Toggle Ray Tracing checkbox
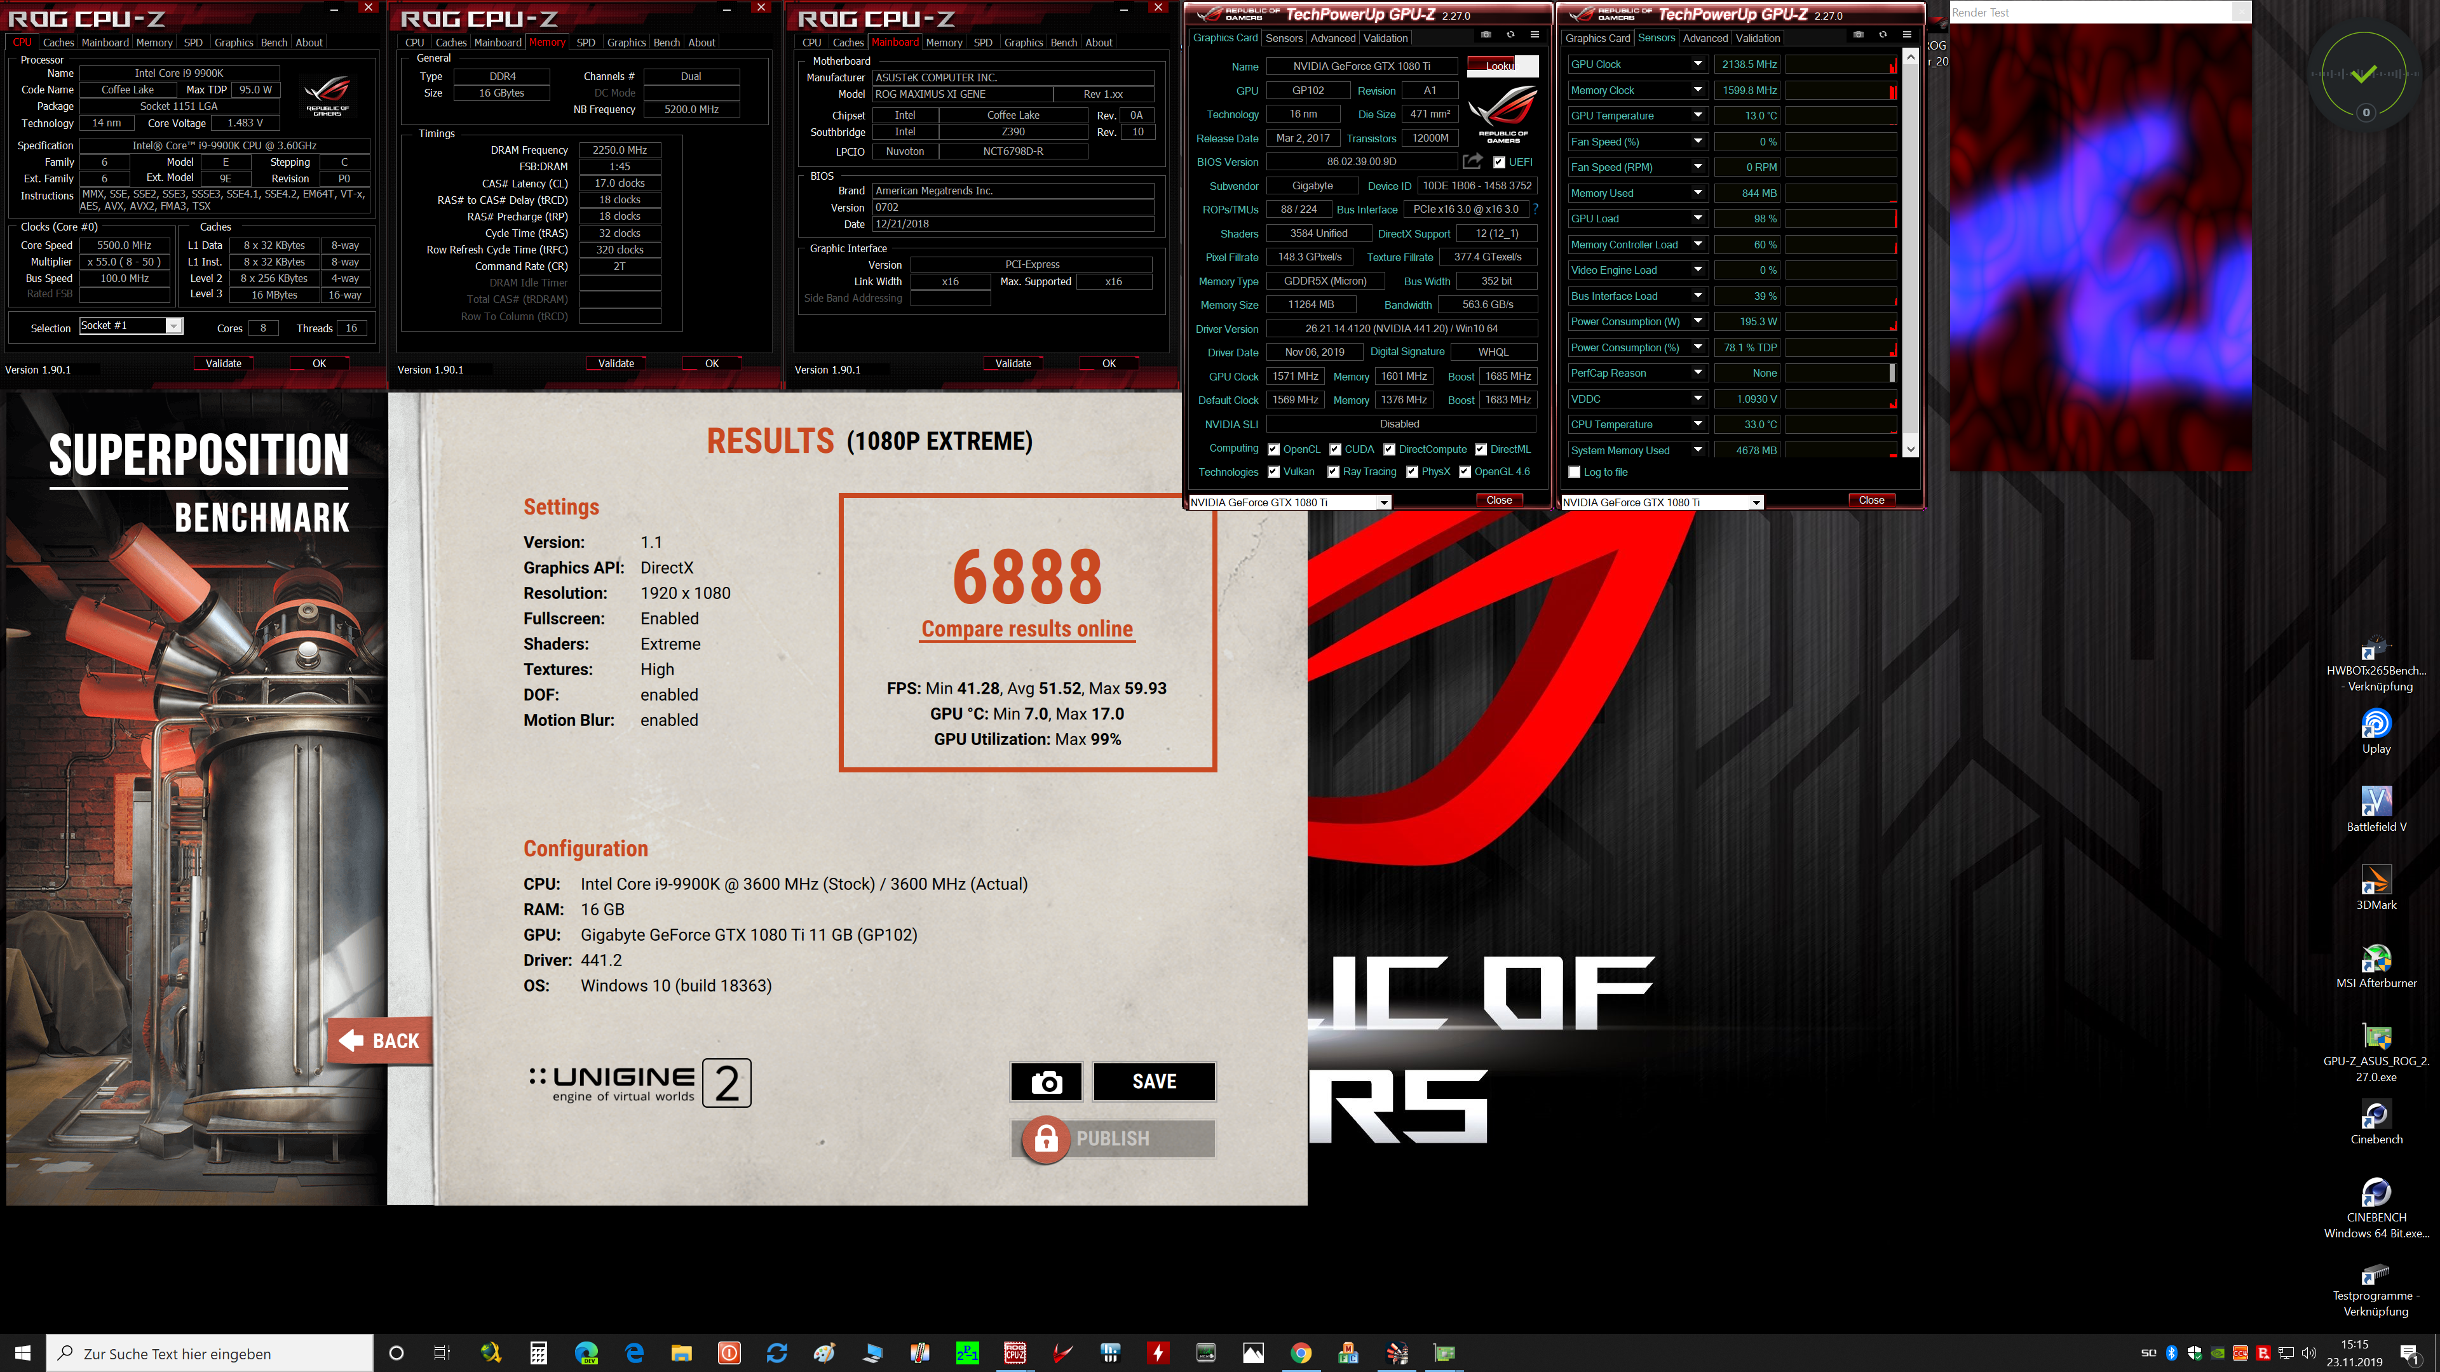The width and height of the screenshot is (2440, 1372). click(x=1332, y=471)
